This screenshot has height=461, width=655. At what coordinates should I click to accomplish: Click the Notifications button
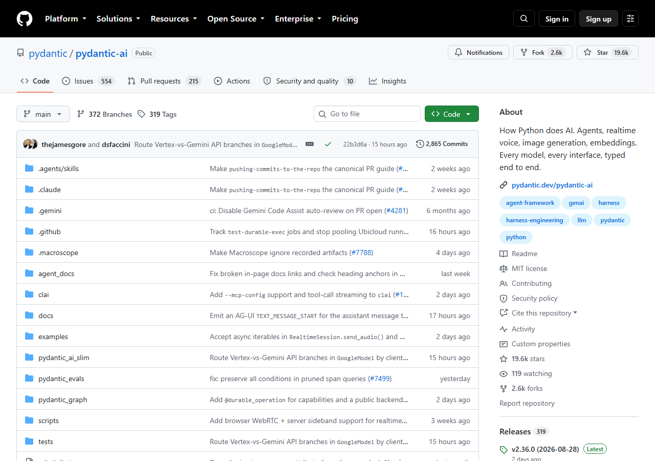[x=478, y=52]
